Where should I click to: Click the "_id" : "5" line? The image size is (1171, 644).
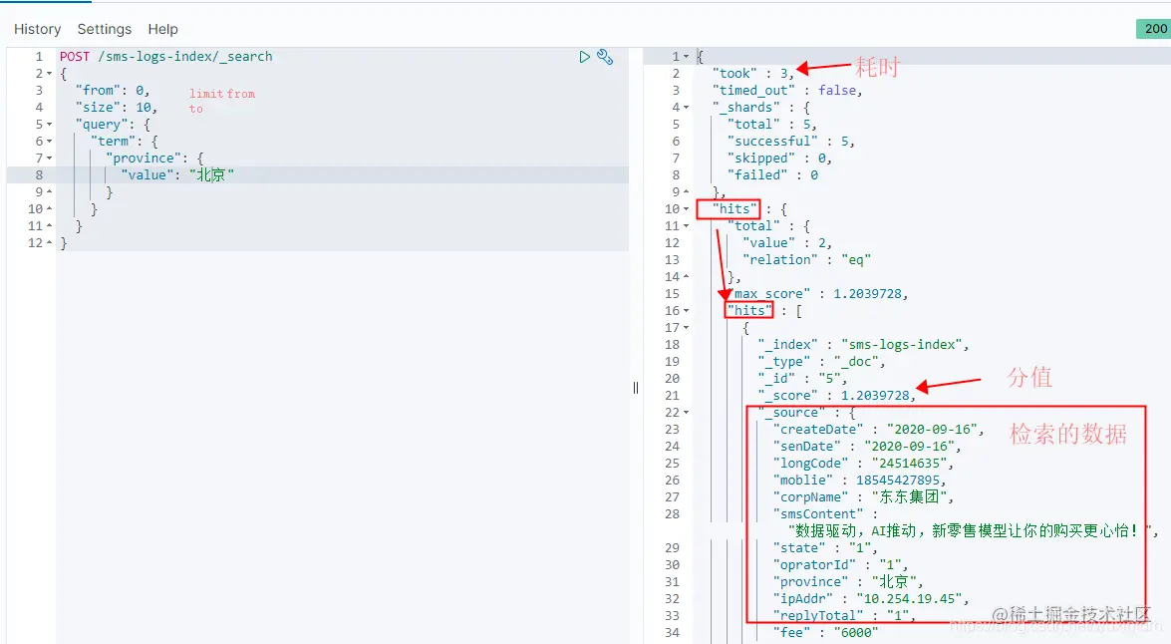click(802, 379)
